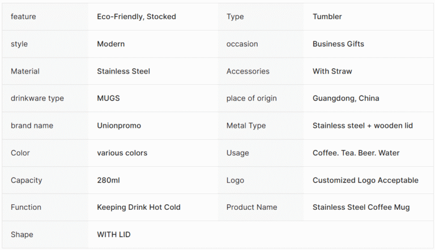Select the 'Tumbler' type value
435x250 pixels.
[x=327, y=17]
